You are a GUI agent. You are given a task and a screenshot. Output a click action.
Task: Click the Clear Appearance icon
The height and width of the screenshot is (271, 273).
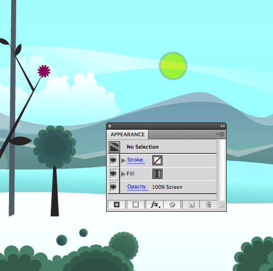click(x=173, y=205)
